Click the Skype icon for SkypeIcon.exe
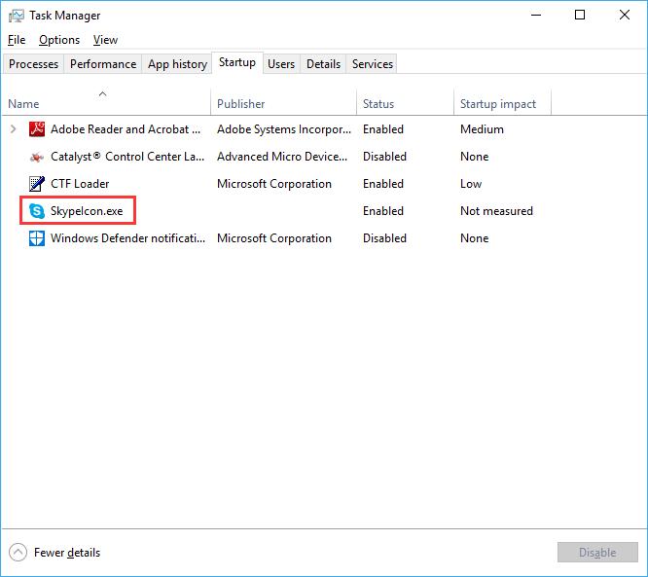 tap(37, 211)
